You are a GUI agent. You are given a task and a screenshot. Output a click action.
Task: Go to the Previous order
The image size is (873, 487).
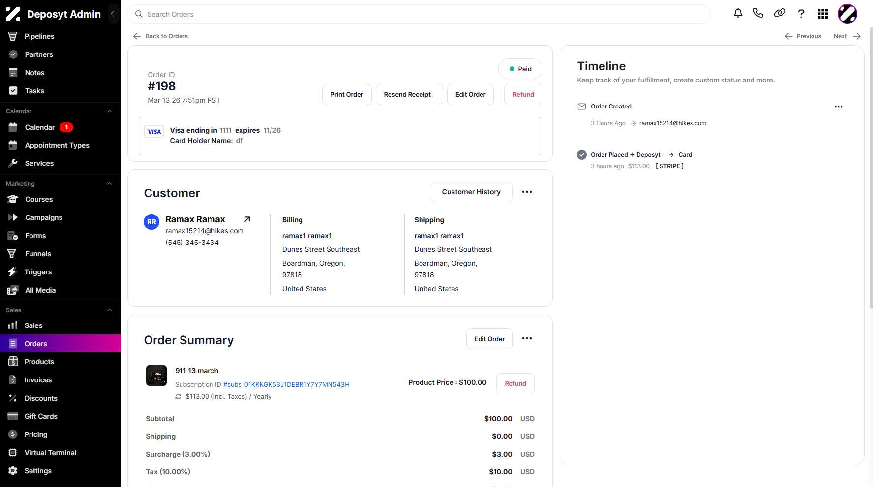(x=803, y=36)
